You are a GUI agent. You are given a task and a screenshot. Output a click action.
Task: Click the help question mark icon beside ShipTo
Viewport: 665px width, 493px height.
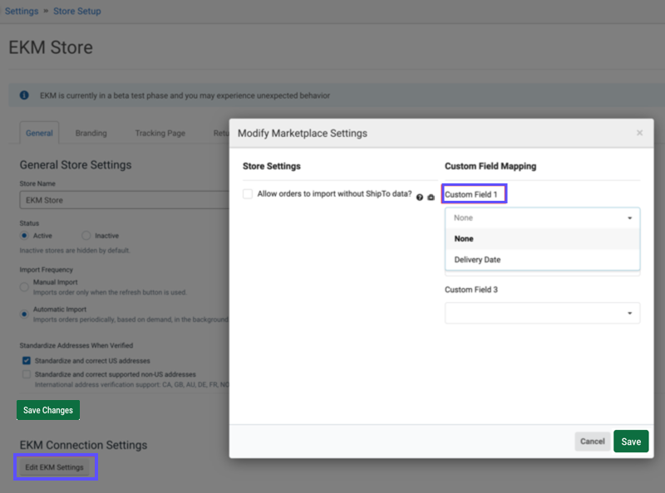420,198
